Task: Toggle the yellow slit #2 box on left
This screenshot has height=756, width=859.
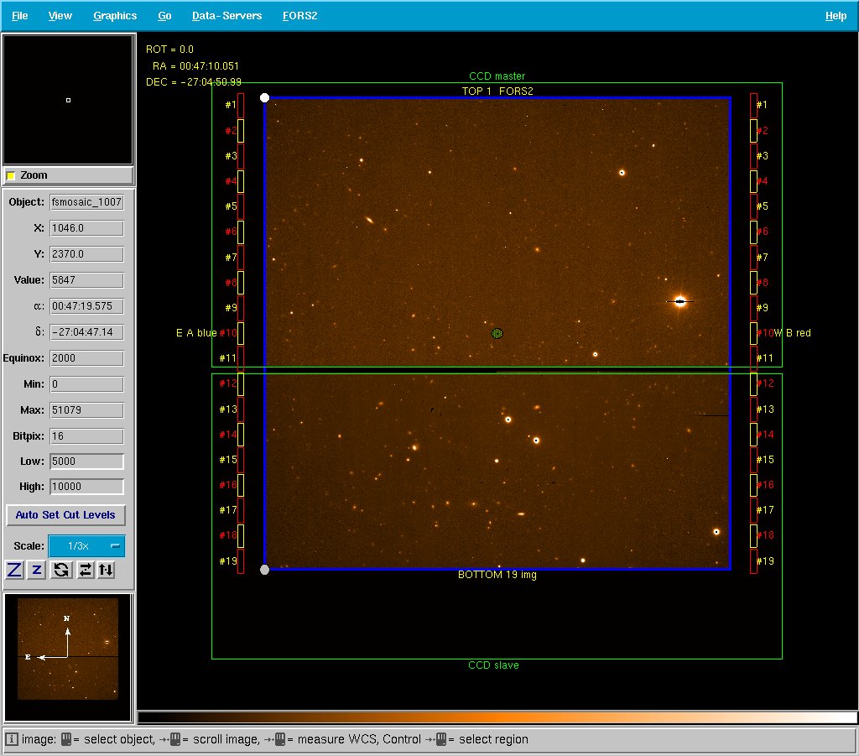Action: [x=241, y=131]
